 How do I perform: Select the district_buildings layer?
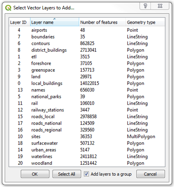click(87, 50)
